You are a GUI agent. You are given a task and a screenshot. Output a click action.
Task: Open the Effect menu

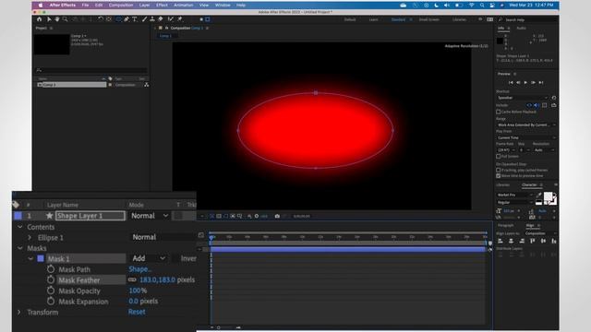click(162, 6)
